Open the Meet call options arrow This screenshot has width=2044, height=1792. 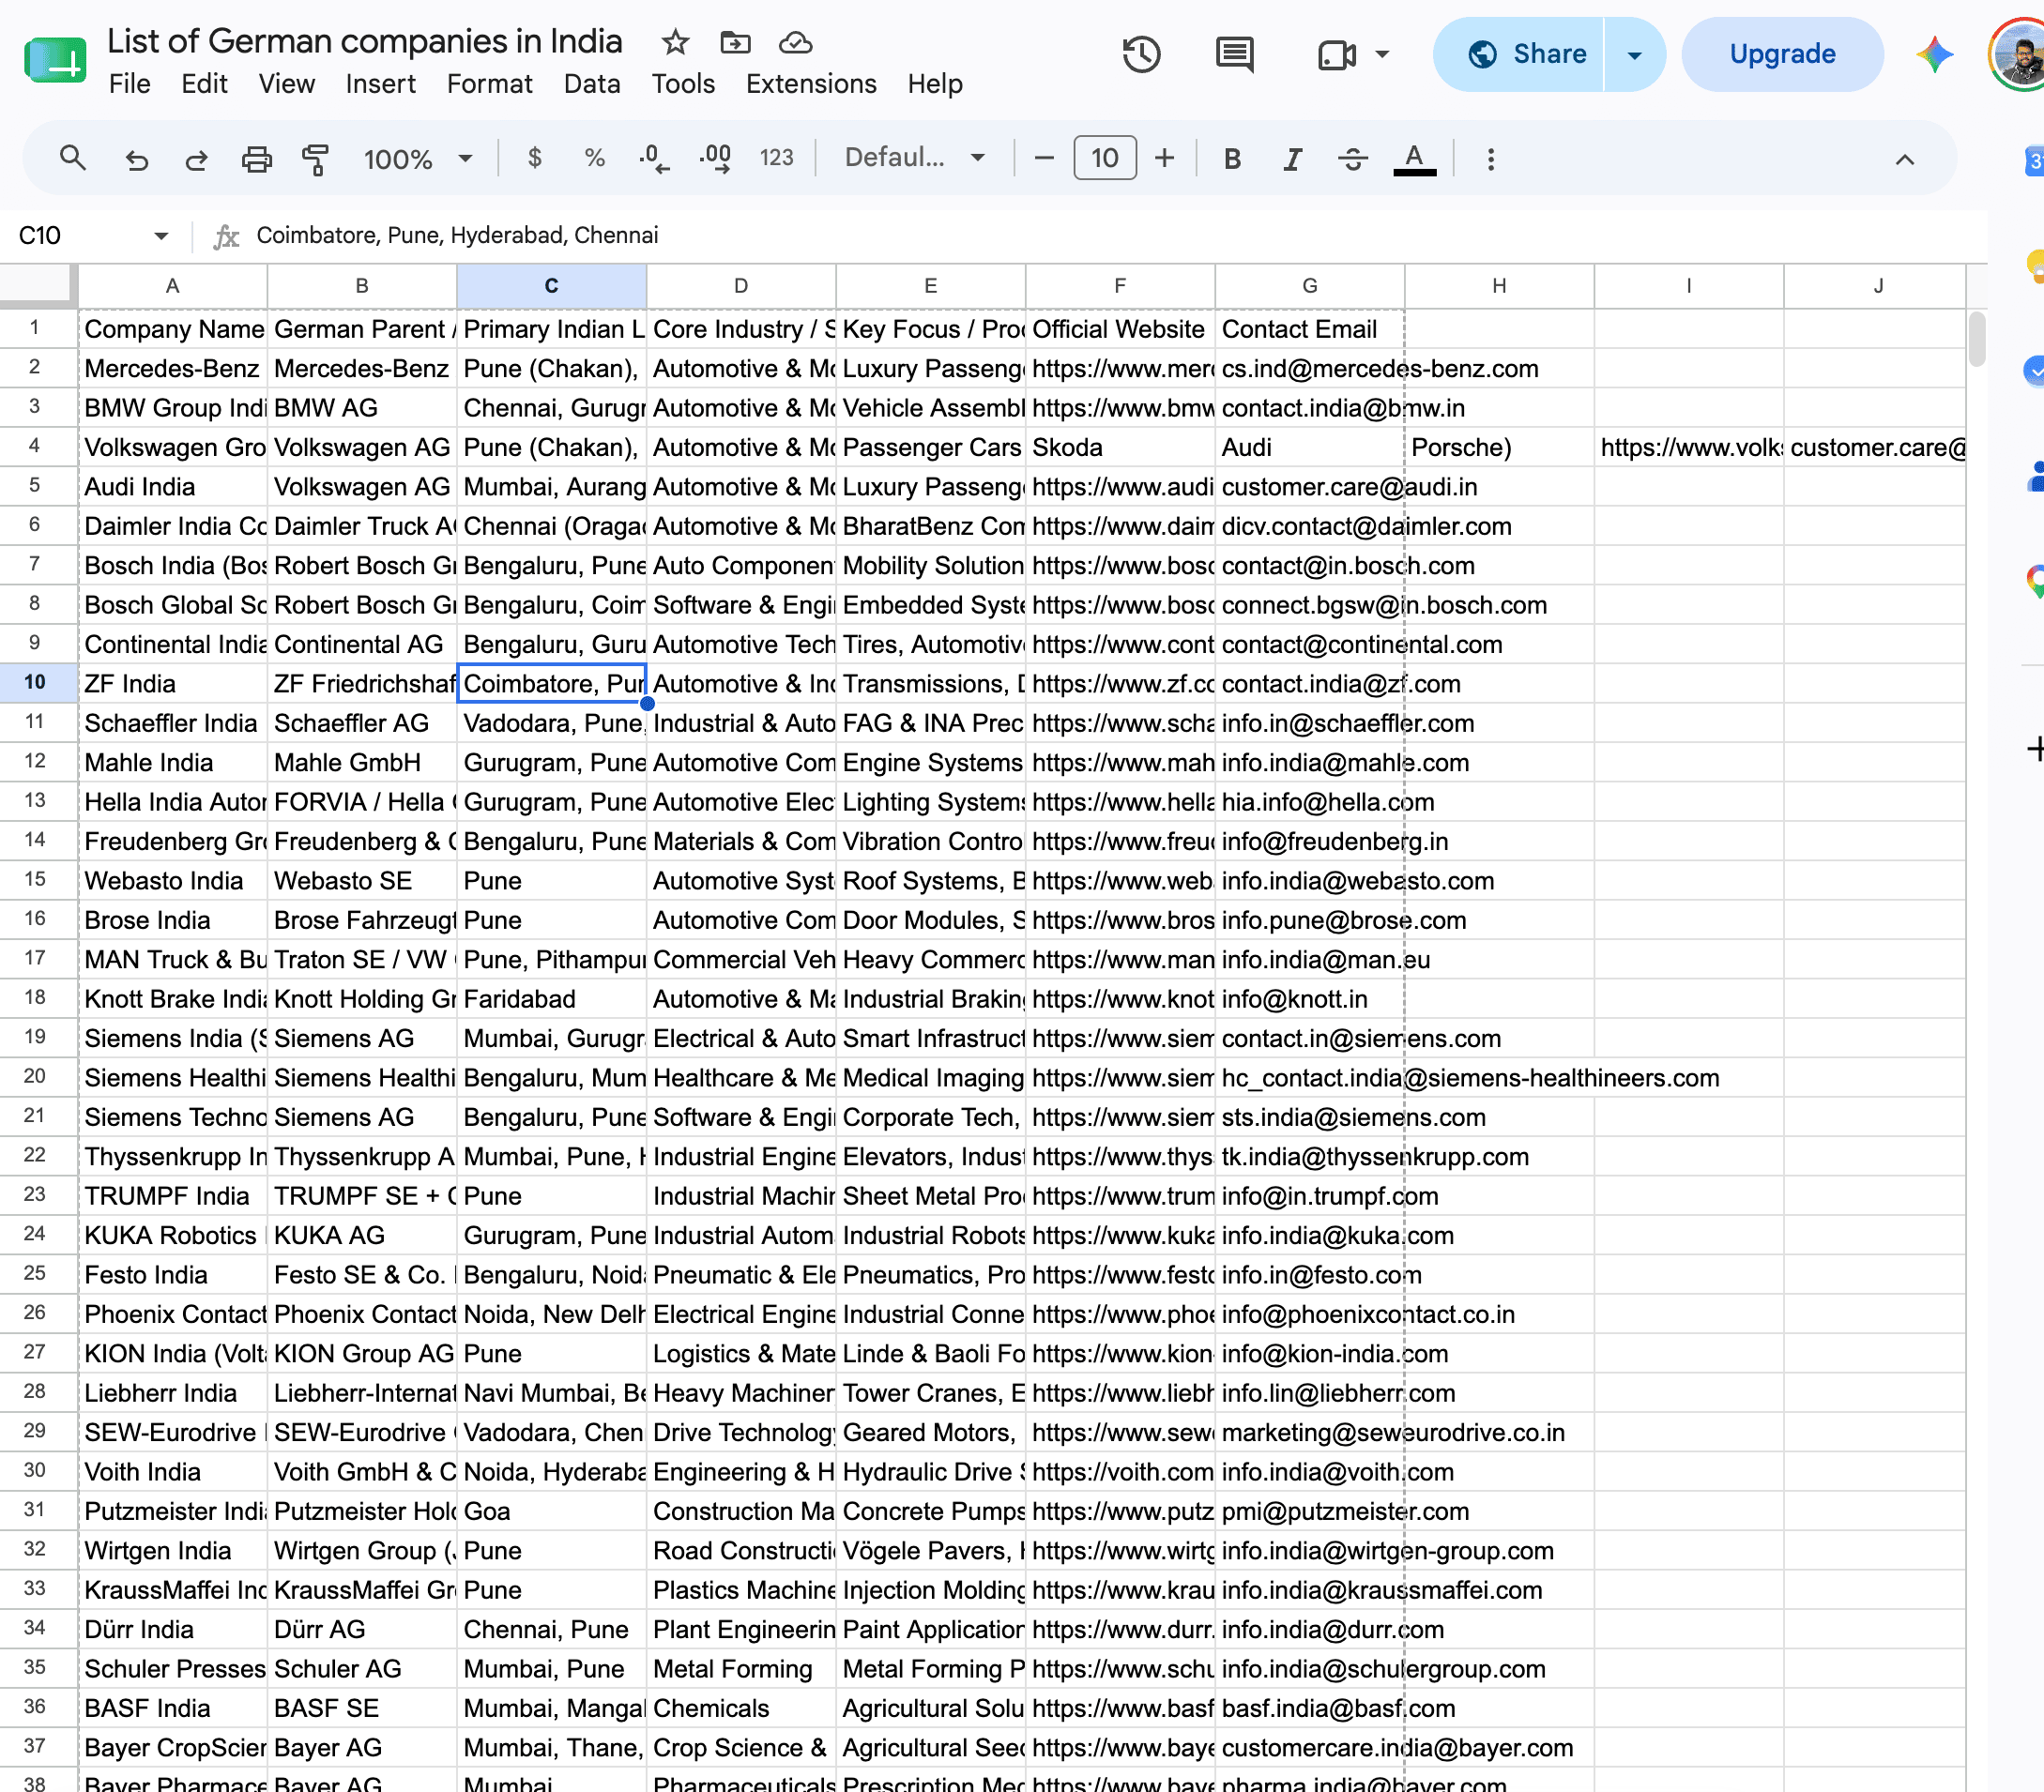[x=1382, y=54]
